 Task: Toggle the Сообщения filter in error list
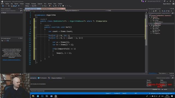point(42,78)
